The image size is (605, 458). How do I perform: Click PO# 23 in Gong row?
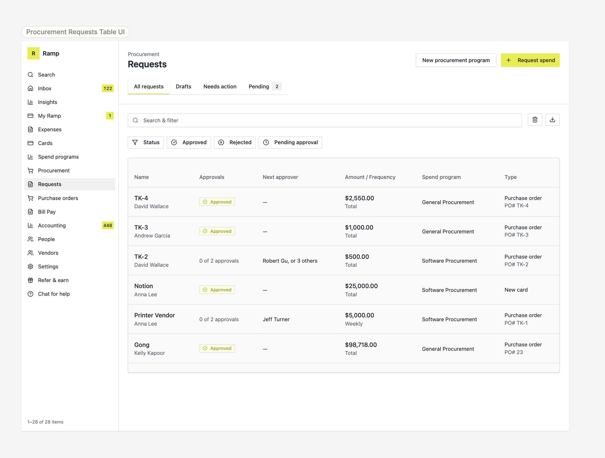[514, 352]
